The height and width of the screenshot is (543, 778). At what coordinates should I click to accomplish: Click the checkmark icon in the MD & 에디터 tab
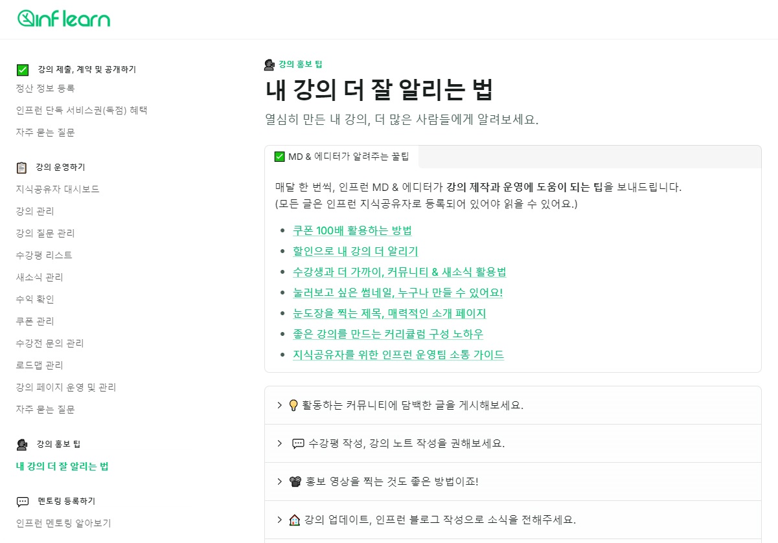280,156
